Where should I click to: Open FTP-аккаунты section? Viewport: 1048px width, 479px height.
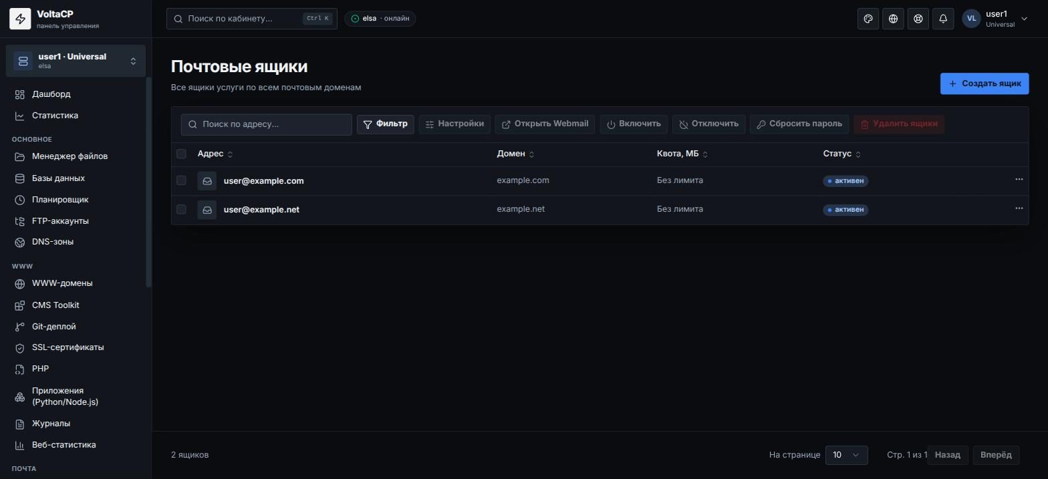click(x=76, y=221)
